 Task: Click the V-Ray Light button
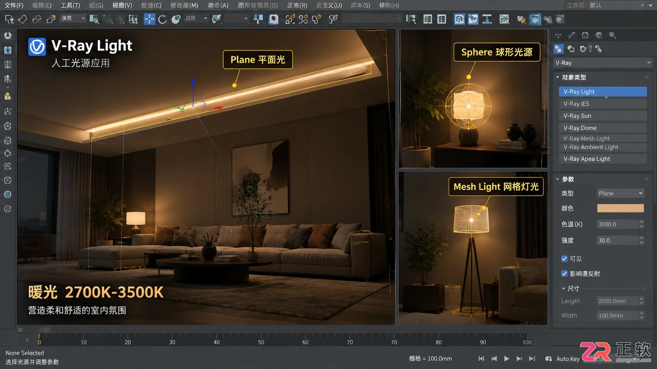coord(603,92)
